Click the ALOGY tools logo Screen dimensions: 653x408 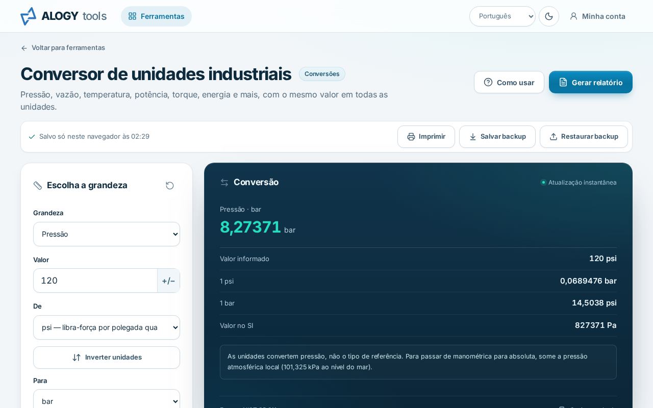pyautogui.click(x=63, y=16)
